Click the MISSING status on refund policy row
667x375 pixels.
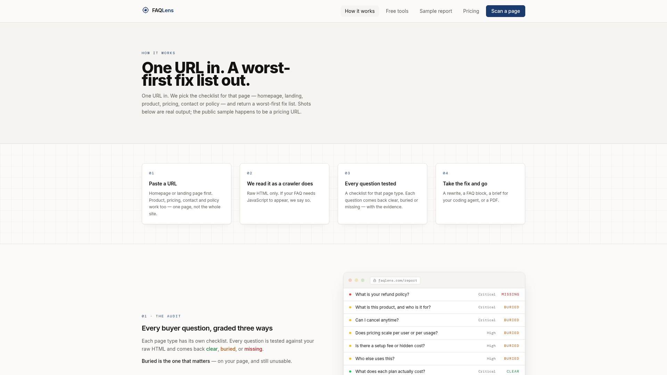[x=510, y=294]
